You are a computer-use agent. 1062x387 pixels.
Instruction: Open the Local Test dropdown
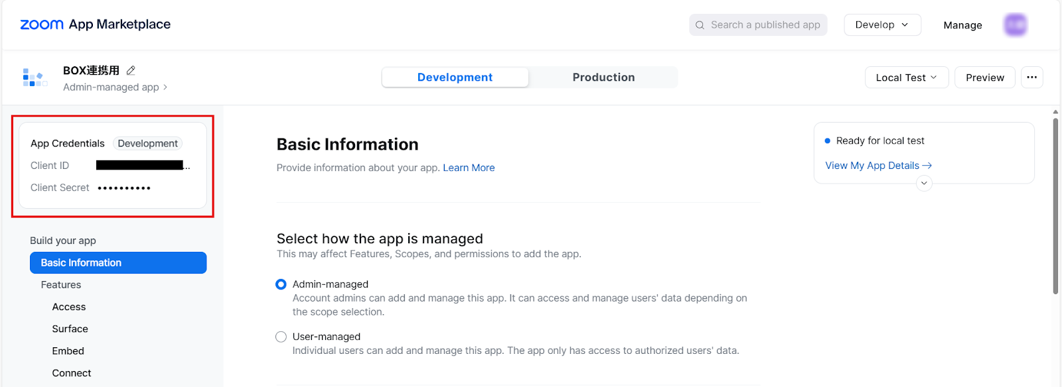click(x=906, y=78)
